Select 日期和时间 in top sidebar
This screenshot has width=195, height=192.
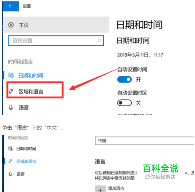tap(31, 76)
